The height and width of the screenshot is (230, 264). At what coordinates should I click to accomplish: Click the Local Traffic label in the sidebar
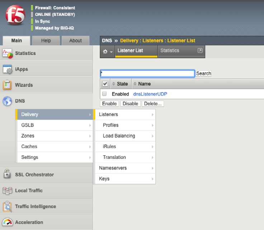(29, 190)
